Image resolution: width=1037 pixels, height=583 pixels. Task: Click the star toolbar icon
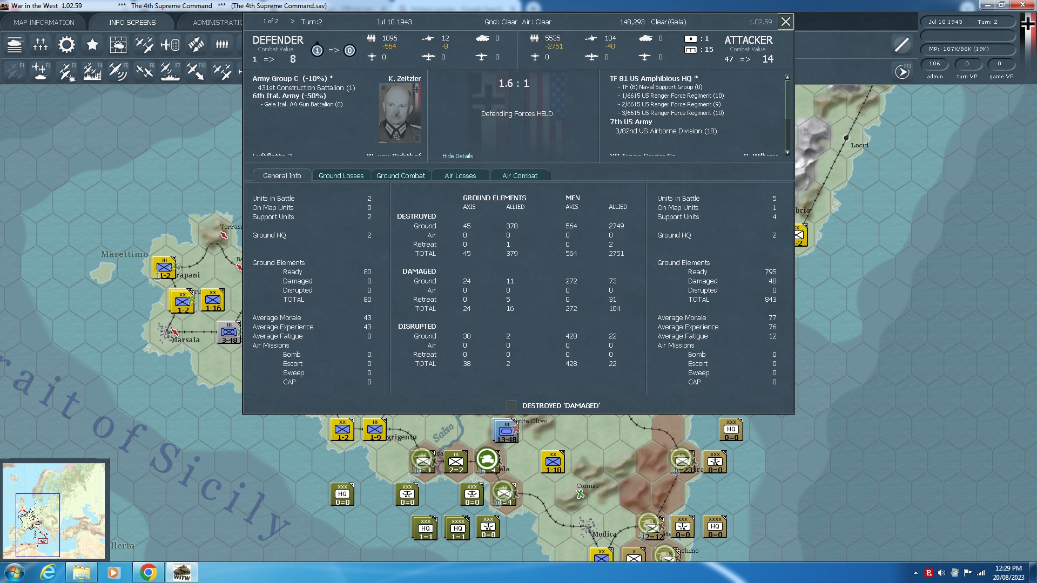point(92,45)
